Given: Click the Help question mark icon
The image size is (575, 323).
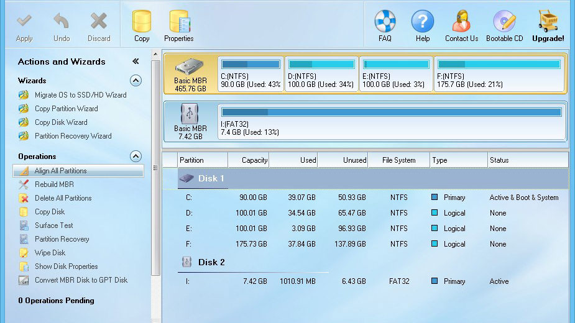Looking at the screenshot, I should [423, 22].
